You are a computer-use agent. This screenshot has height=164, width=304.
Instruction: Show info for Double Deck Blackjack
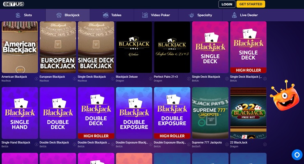[74, 144]
